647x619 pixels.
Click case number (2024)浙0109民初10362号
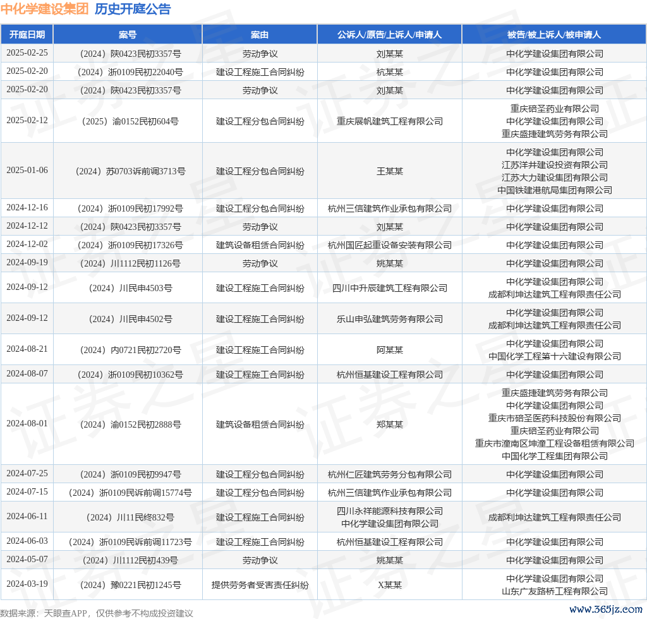130,375
